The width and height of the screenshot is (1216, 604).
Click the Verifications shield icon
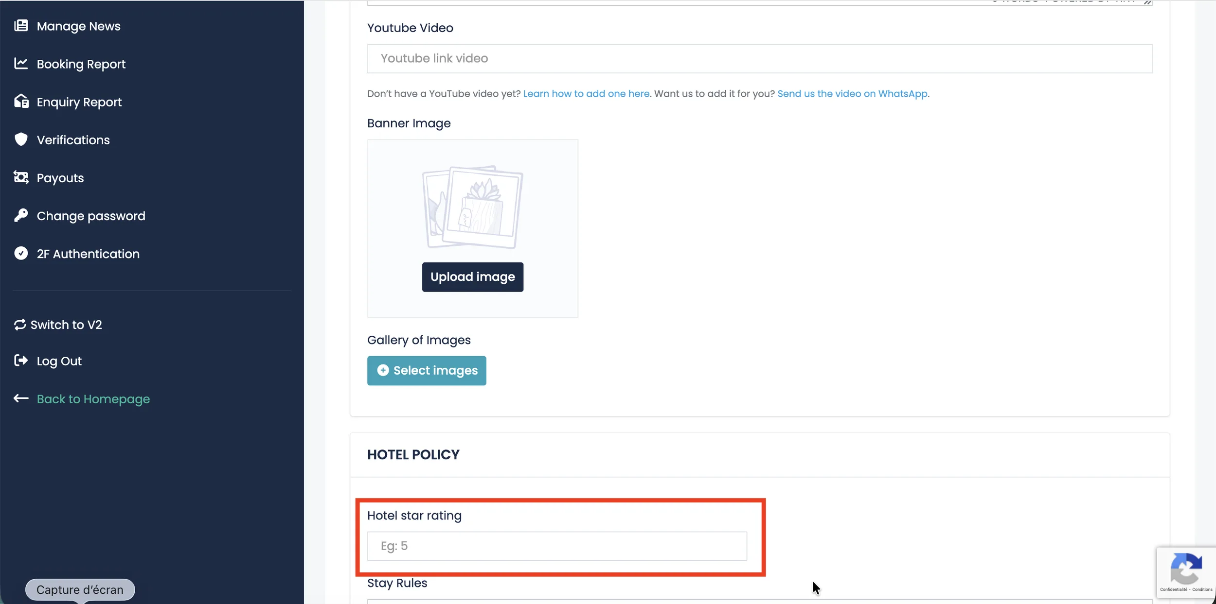pos(21,139)
